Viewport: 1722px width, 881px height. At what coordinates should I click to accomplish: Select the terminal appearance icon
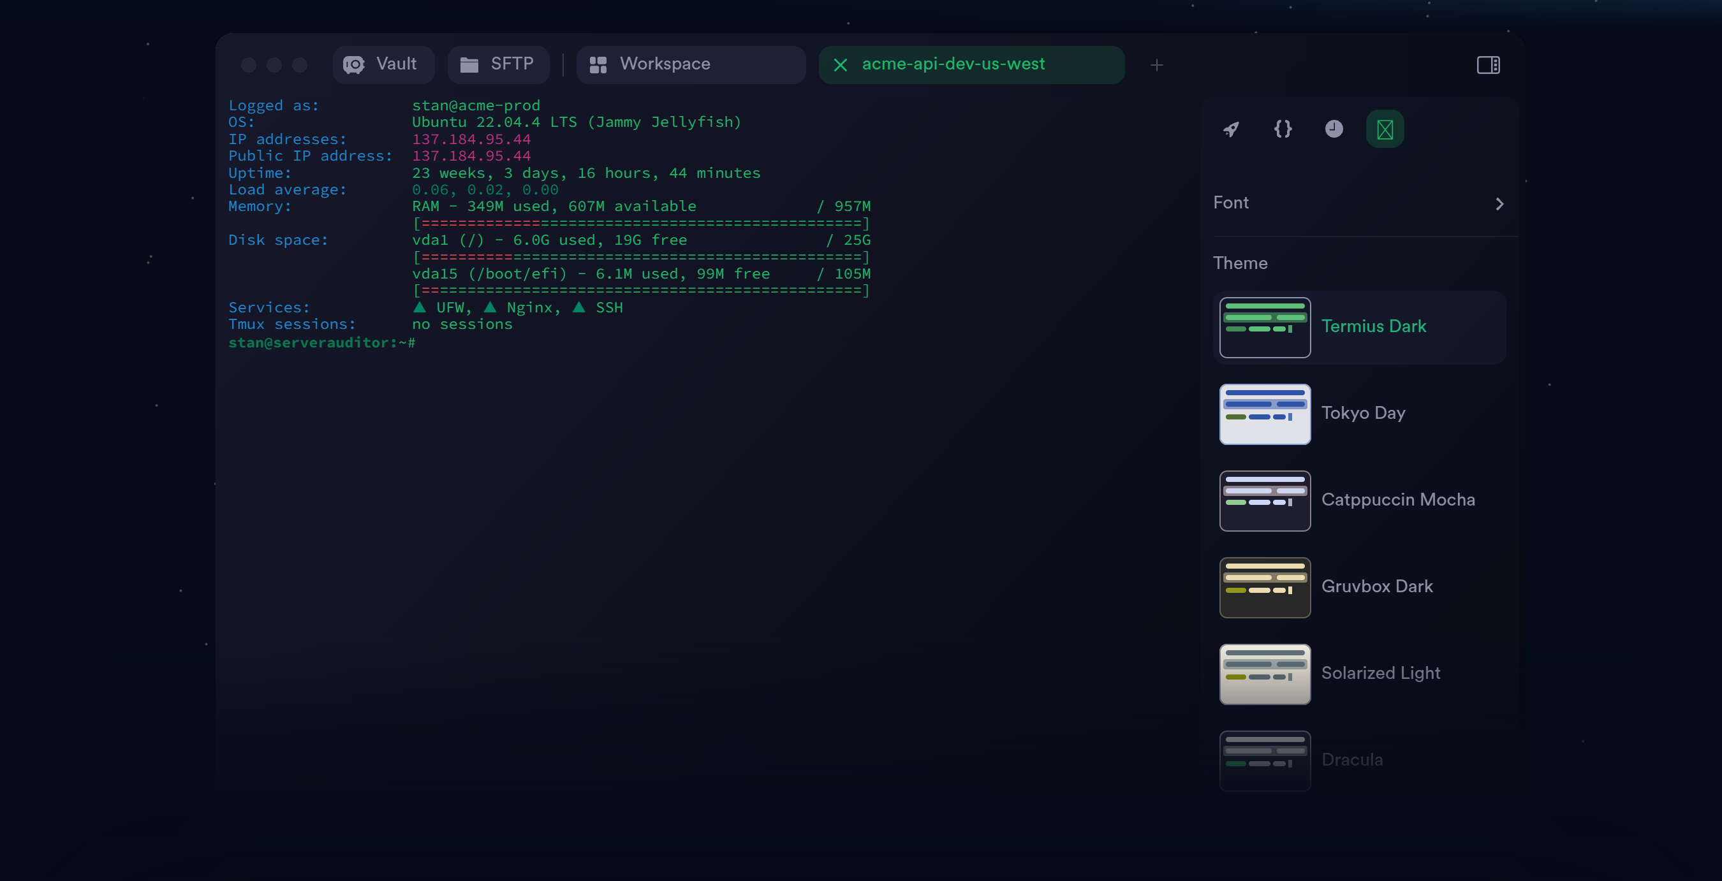[x=1385, y=129]
